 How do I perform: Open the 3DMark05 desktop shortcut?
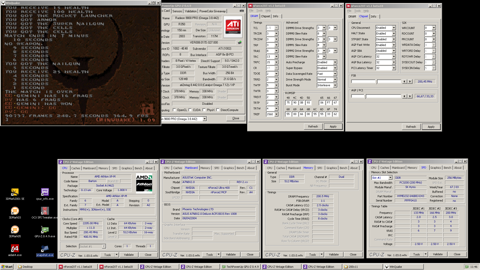pyautogui.click(x=15, y=232)
